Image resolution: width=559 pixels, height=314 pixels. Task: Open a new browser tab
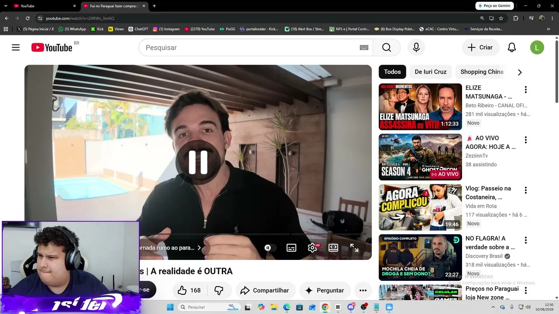point(154,6)
